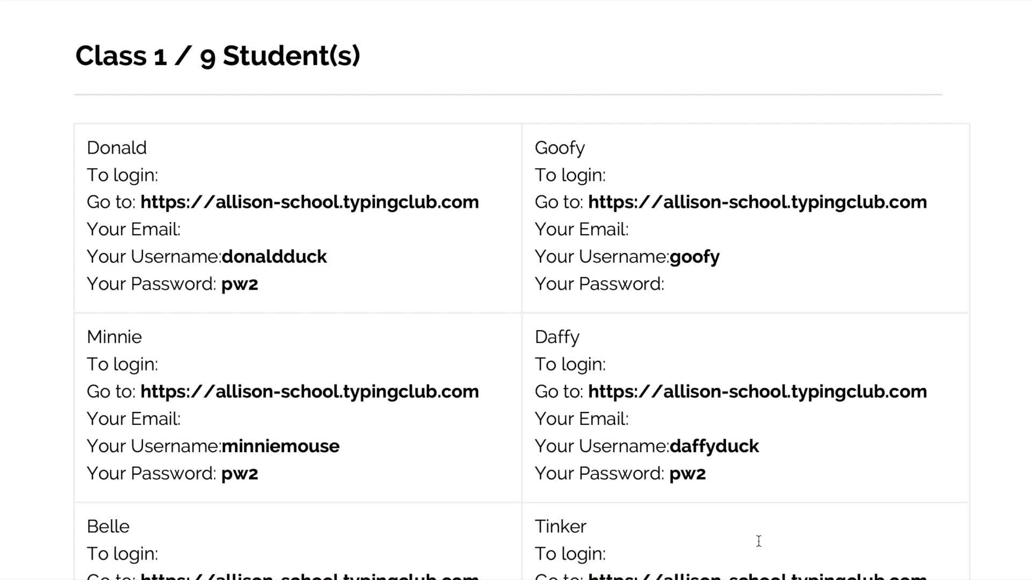Open Minnie's allison-school.typingclub.com link
This screenshot has width=1031, height=580.
pyautogui.click(x=309, y=392)
